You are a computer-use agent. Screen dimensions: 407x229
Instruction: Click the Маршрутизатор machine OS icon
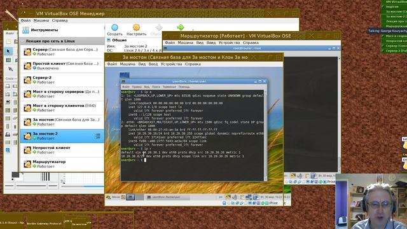tap(27, 164)
